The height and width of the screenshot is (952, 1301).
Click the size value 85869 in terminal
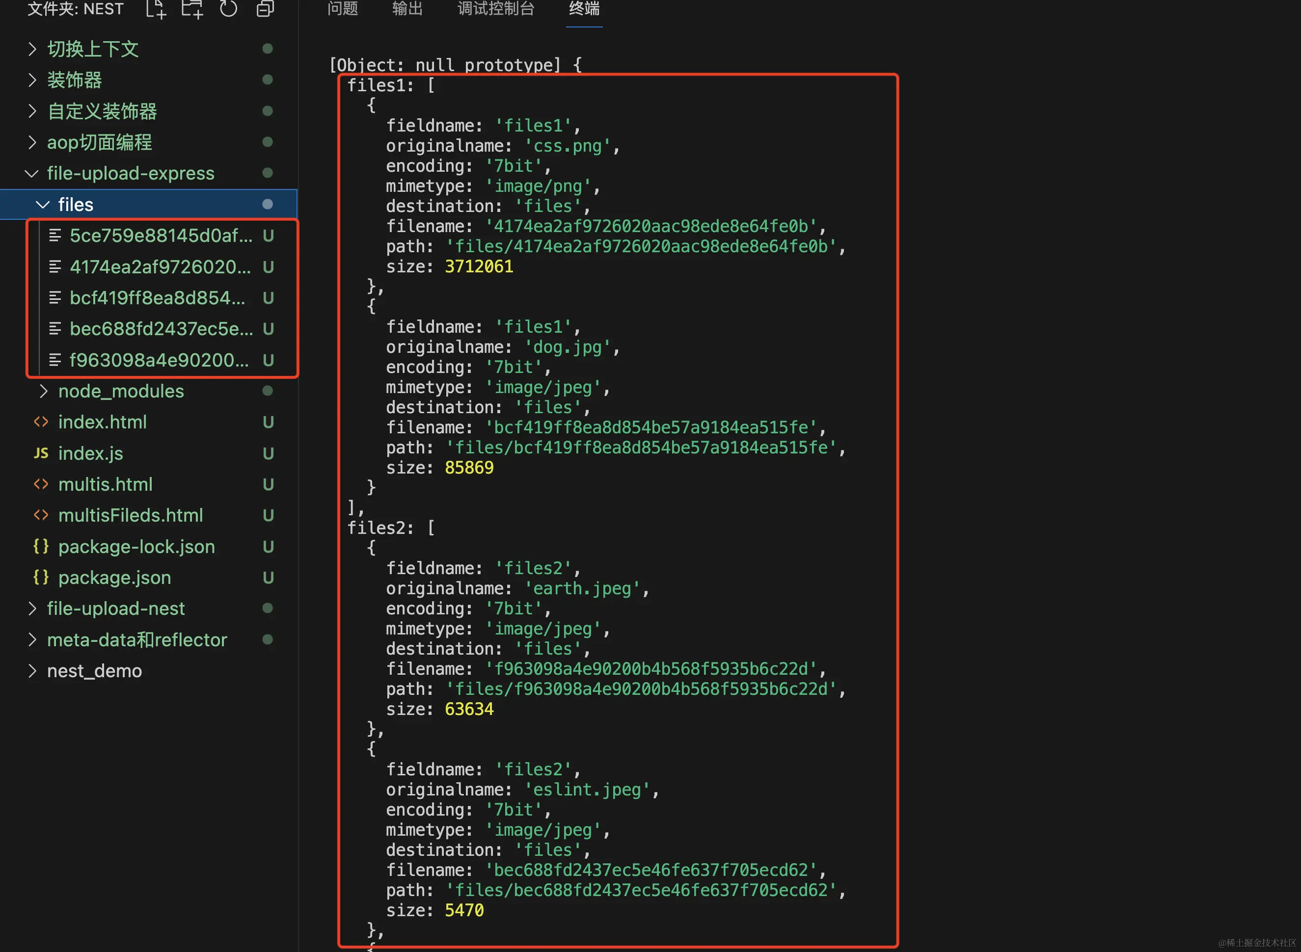coord(469,467)
